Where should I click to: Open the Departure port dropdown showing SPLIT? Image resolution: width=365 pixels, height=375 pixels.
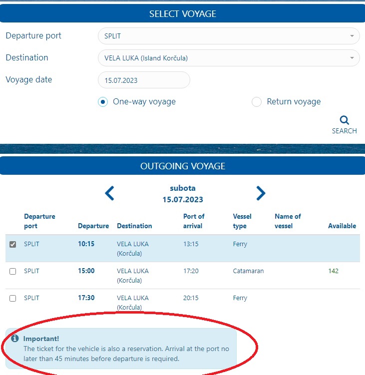pos(228,36)
